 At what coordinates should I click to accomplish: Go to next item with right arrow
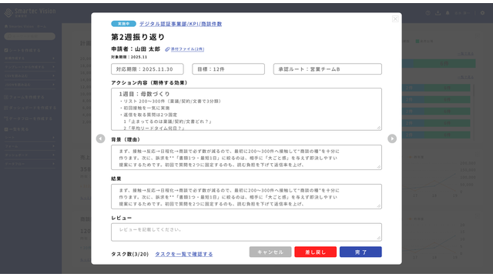392,138
